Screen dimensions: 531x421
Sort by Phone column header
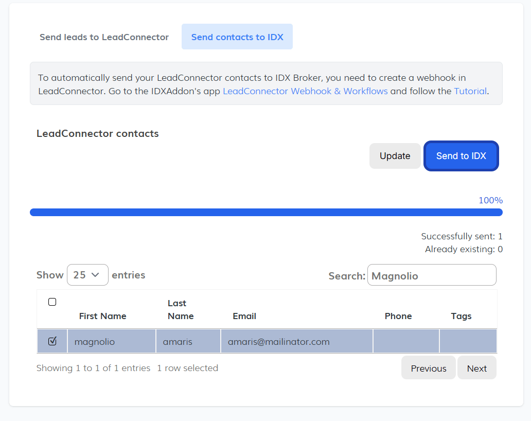tap(398, 316)
